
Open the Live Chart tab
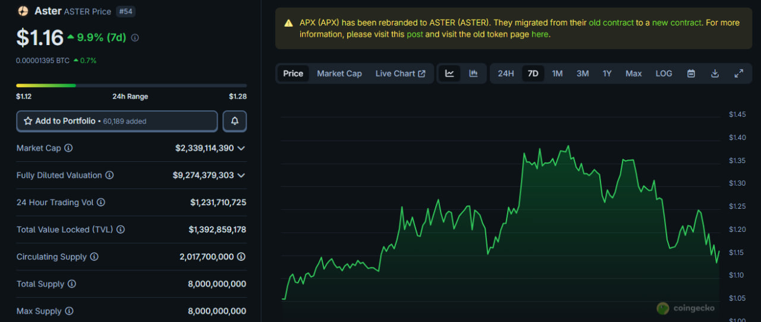[400, 74]
